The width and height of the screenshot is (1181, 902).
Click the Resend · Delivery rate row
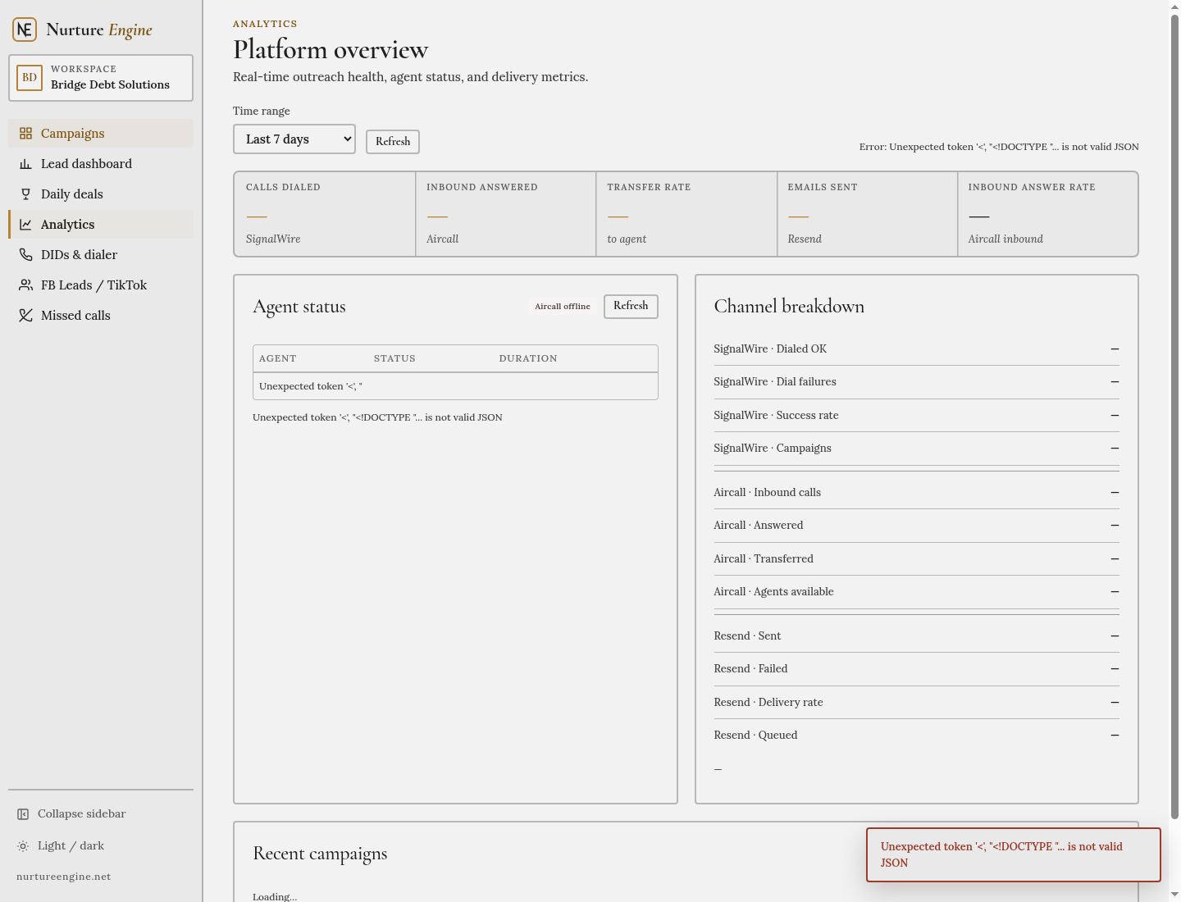pos(917,703)
